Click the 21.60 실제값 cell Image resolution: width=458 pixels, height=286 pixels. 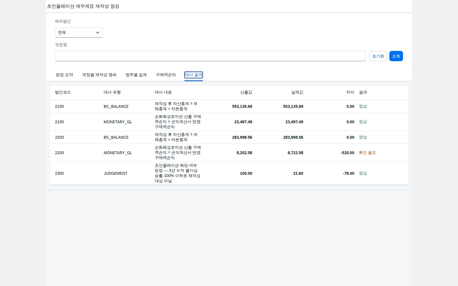tap(298, 173)
